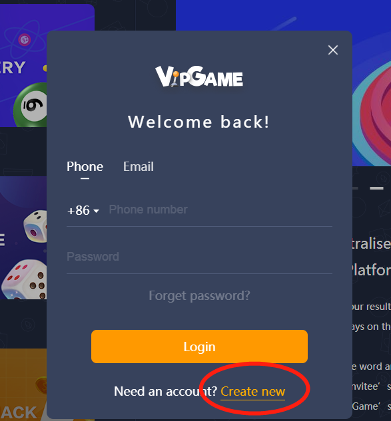Focus the Password input field
Screen dimensions: 391x421
[x=199, y=257]
